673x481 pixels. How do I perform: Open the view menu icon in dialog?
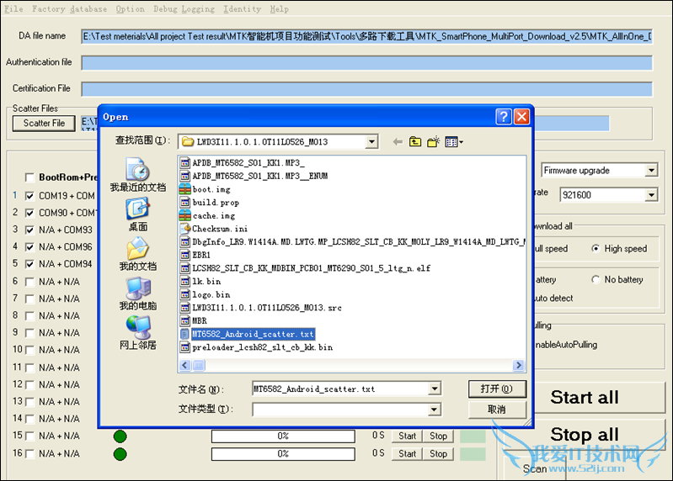pos(454,142)
